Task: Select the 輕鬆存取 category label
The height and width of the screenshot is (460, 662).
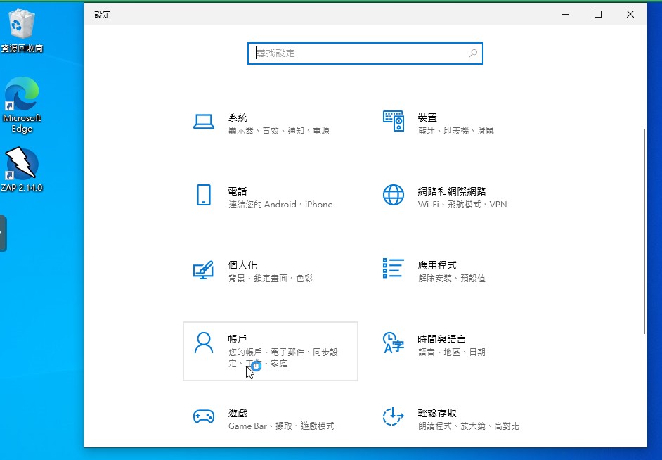Action: pos(437,413)
